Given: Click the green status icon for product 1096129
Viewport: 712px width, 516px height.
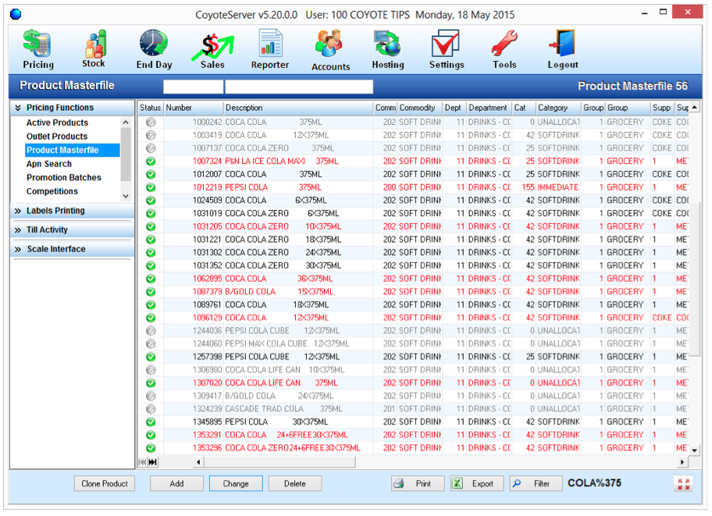Looking at the screenshot, I should (x=151, y=318).
